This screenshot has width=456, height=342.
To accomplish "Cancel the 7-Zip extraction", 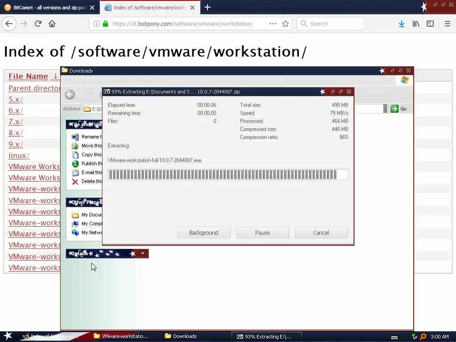I will pyautogui.click(x=321, y=232).
